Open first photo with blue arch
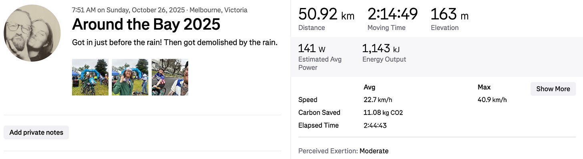Screen dimensions: 583x159 (90, 77)
